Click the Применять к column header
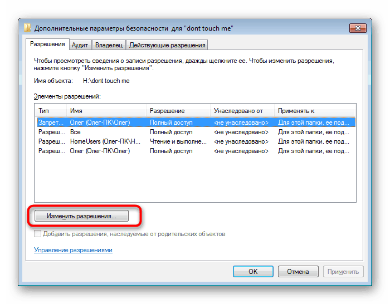Viewport: 390px width, 304px height. pos(315,111)
